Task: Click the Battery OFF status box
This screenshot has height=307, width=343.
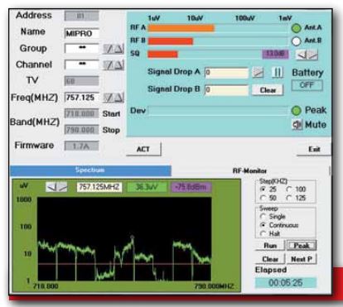Action: click(x=307, y=85)
